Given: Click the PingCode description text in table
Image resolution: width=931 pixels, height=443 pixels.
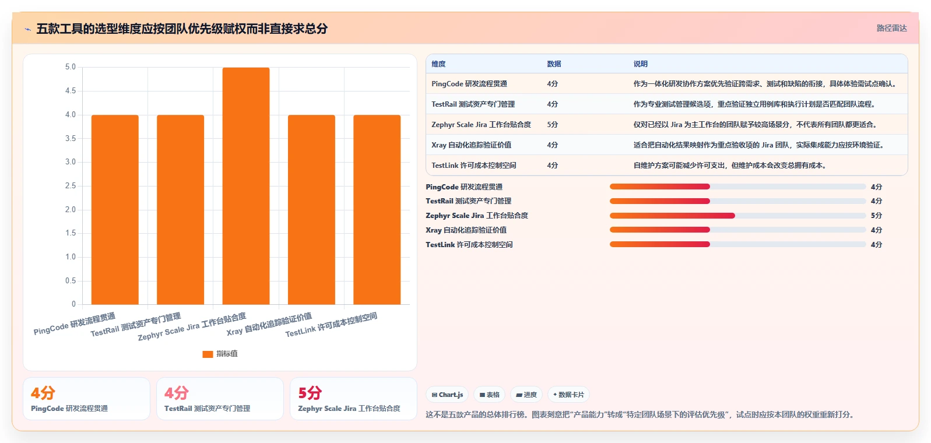Looking at the screenshot, I should [765, 84].
